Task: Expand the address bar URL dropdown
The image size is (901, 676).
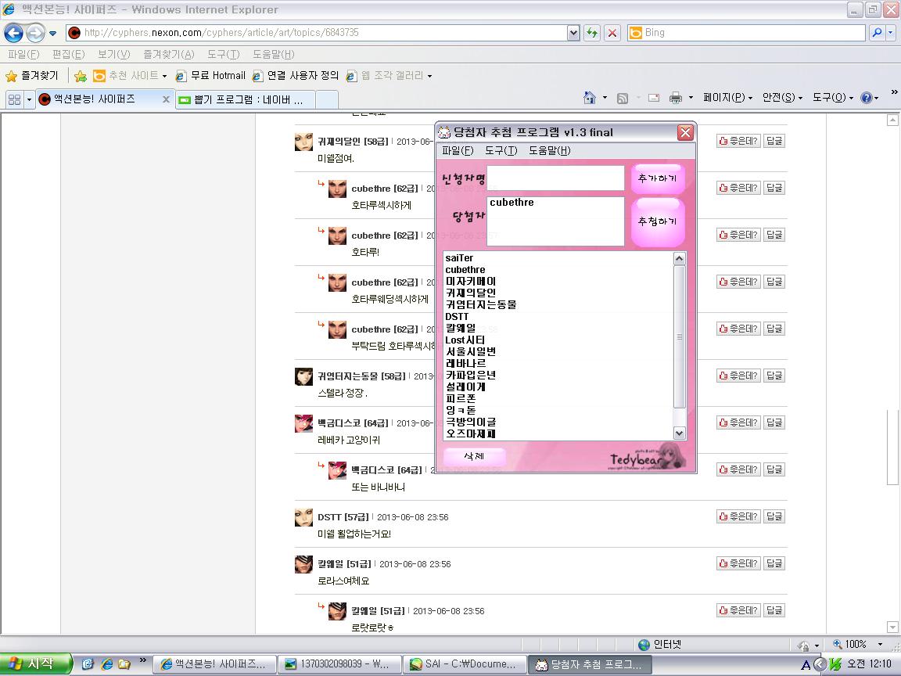Action: point(574,33)
